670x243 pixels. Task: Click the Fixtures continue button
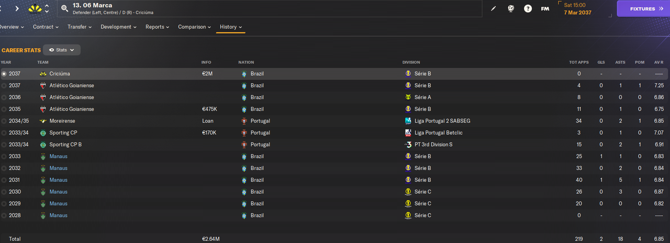(643, 8)
